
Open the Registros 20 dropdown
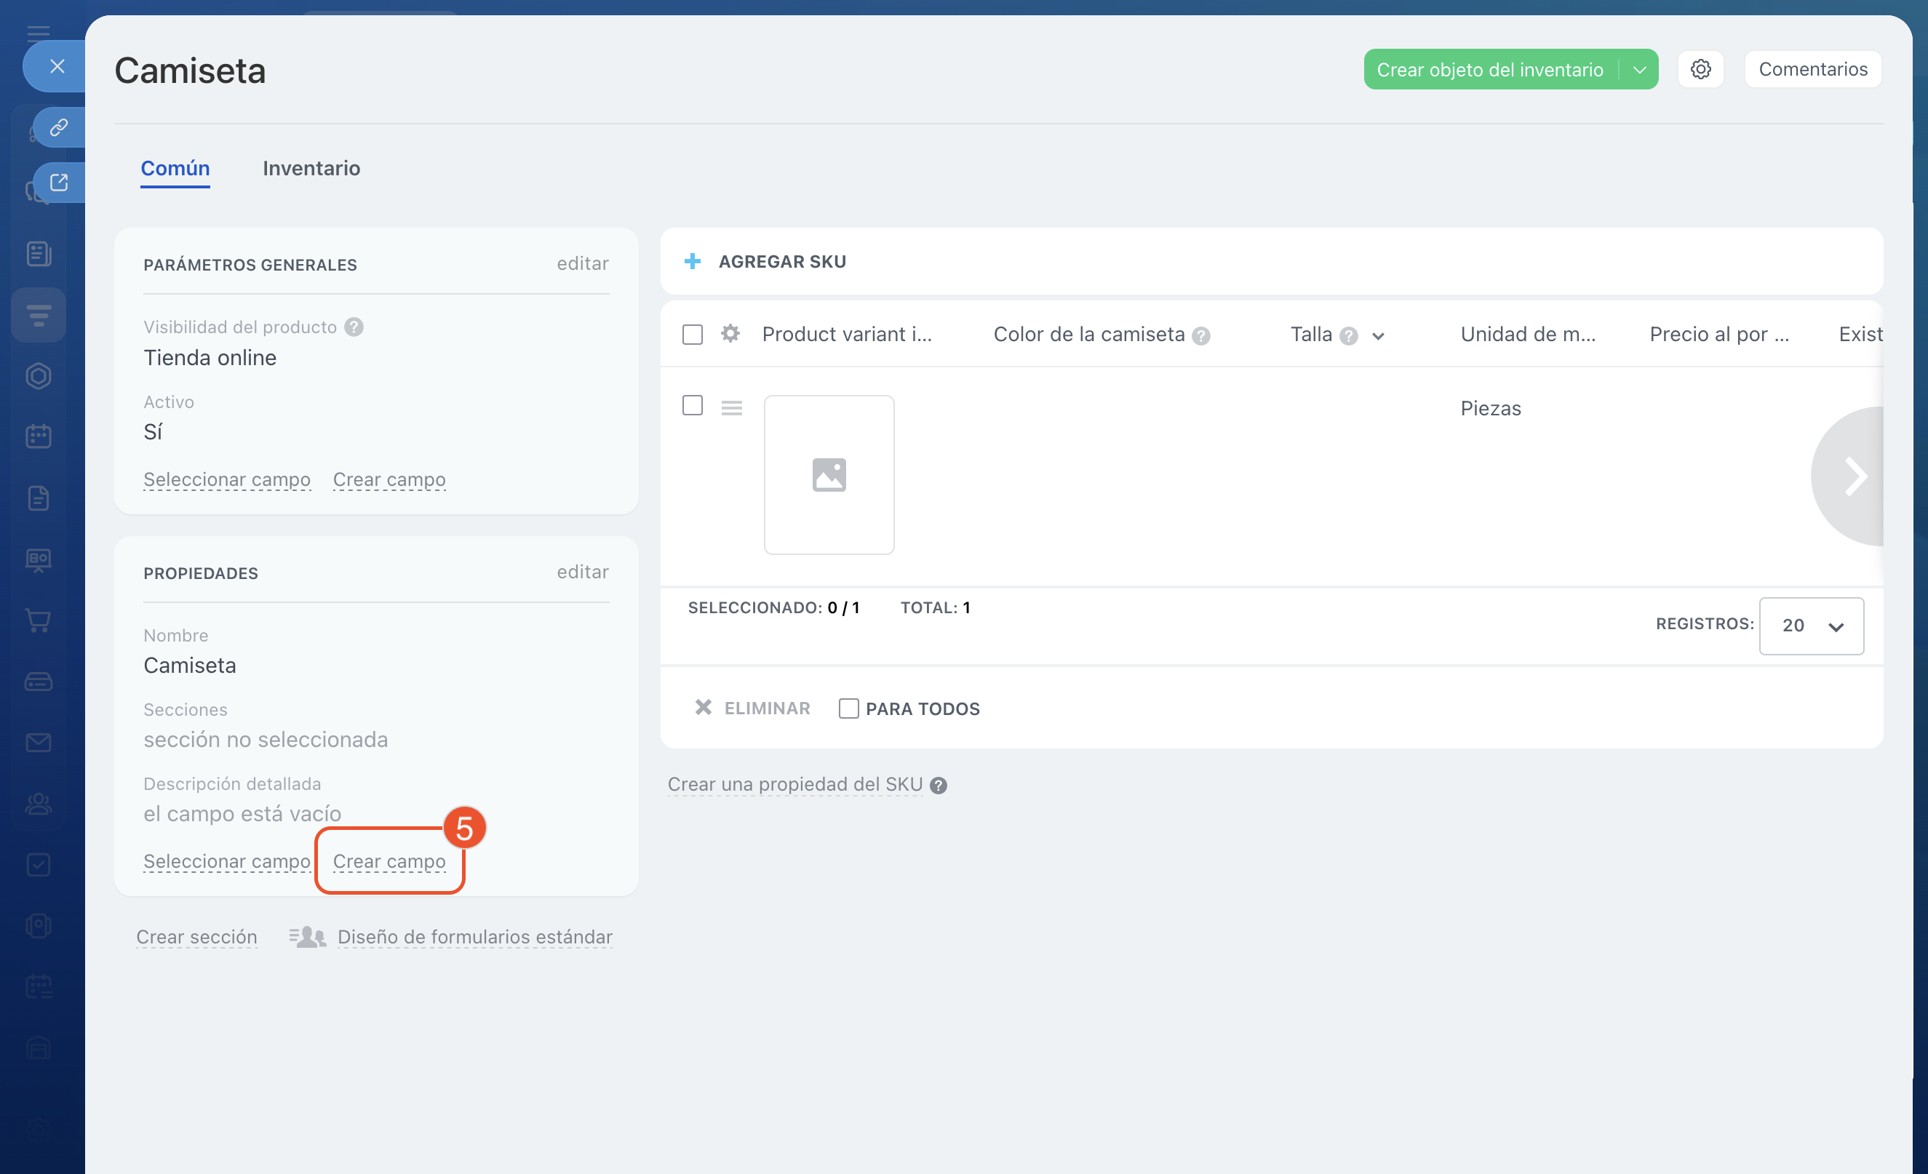(1811, 626)
